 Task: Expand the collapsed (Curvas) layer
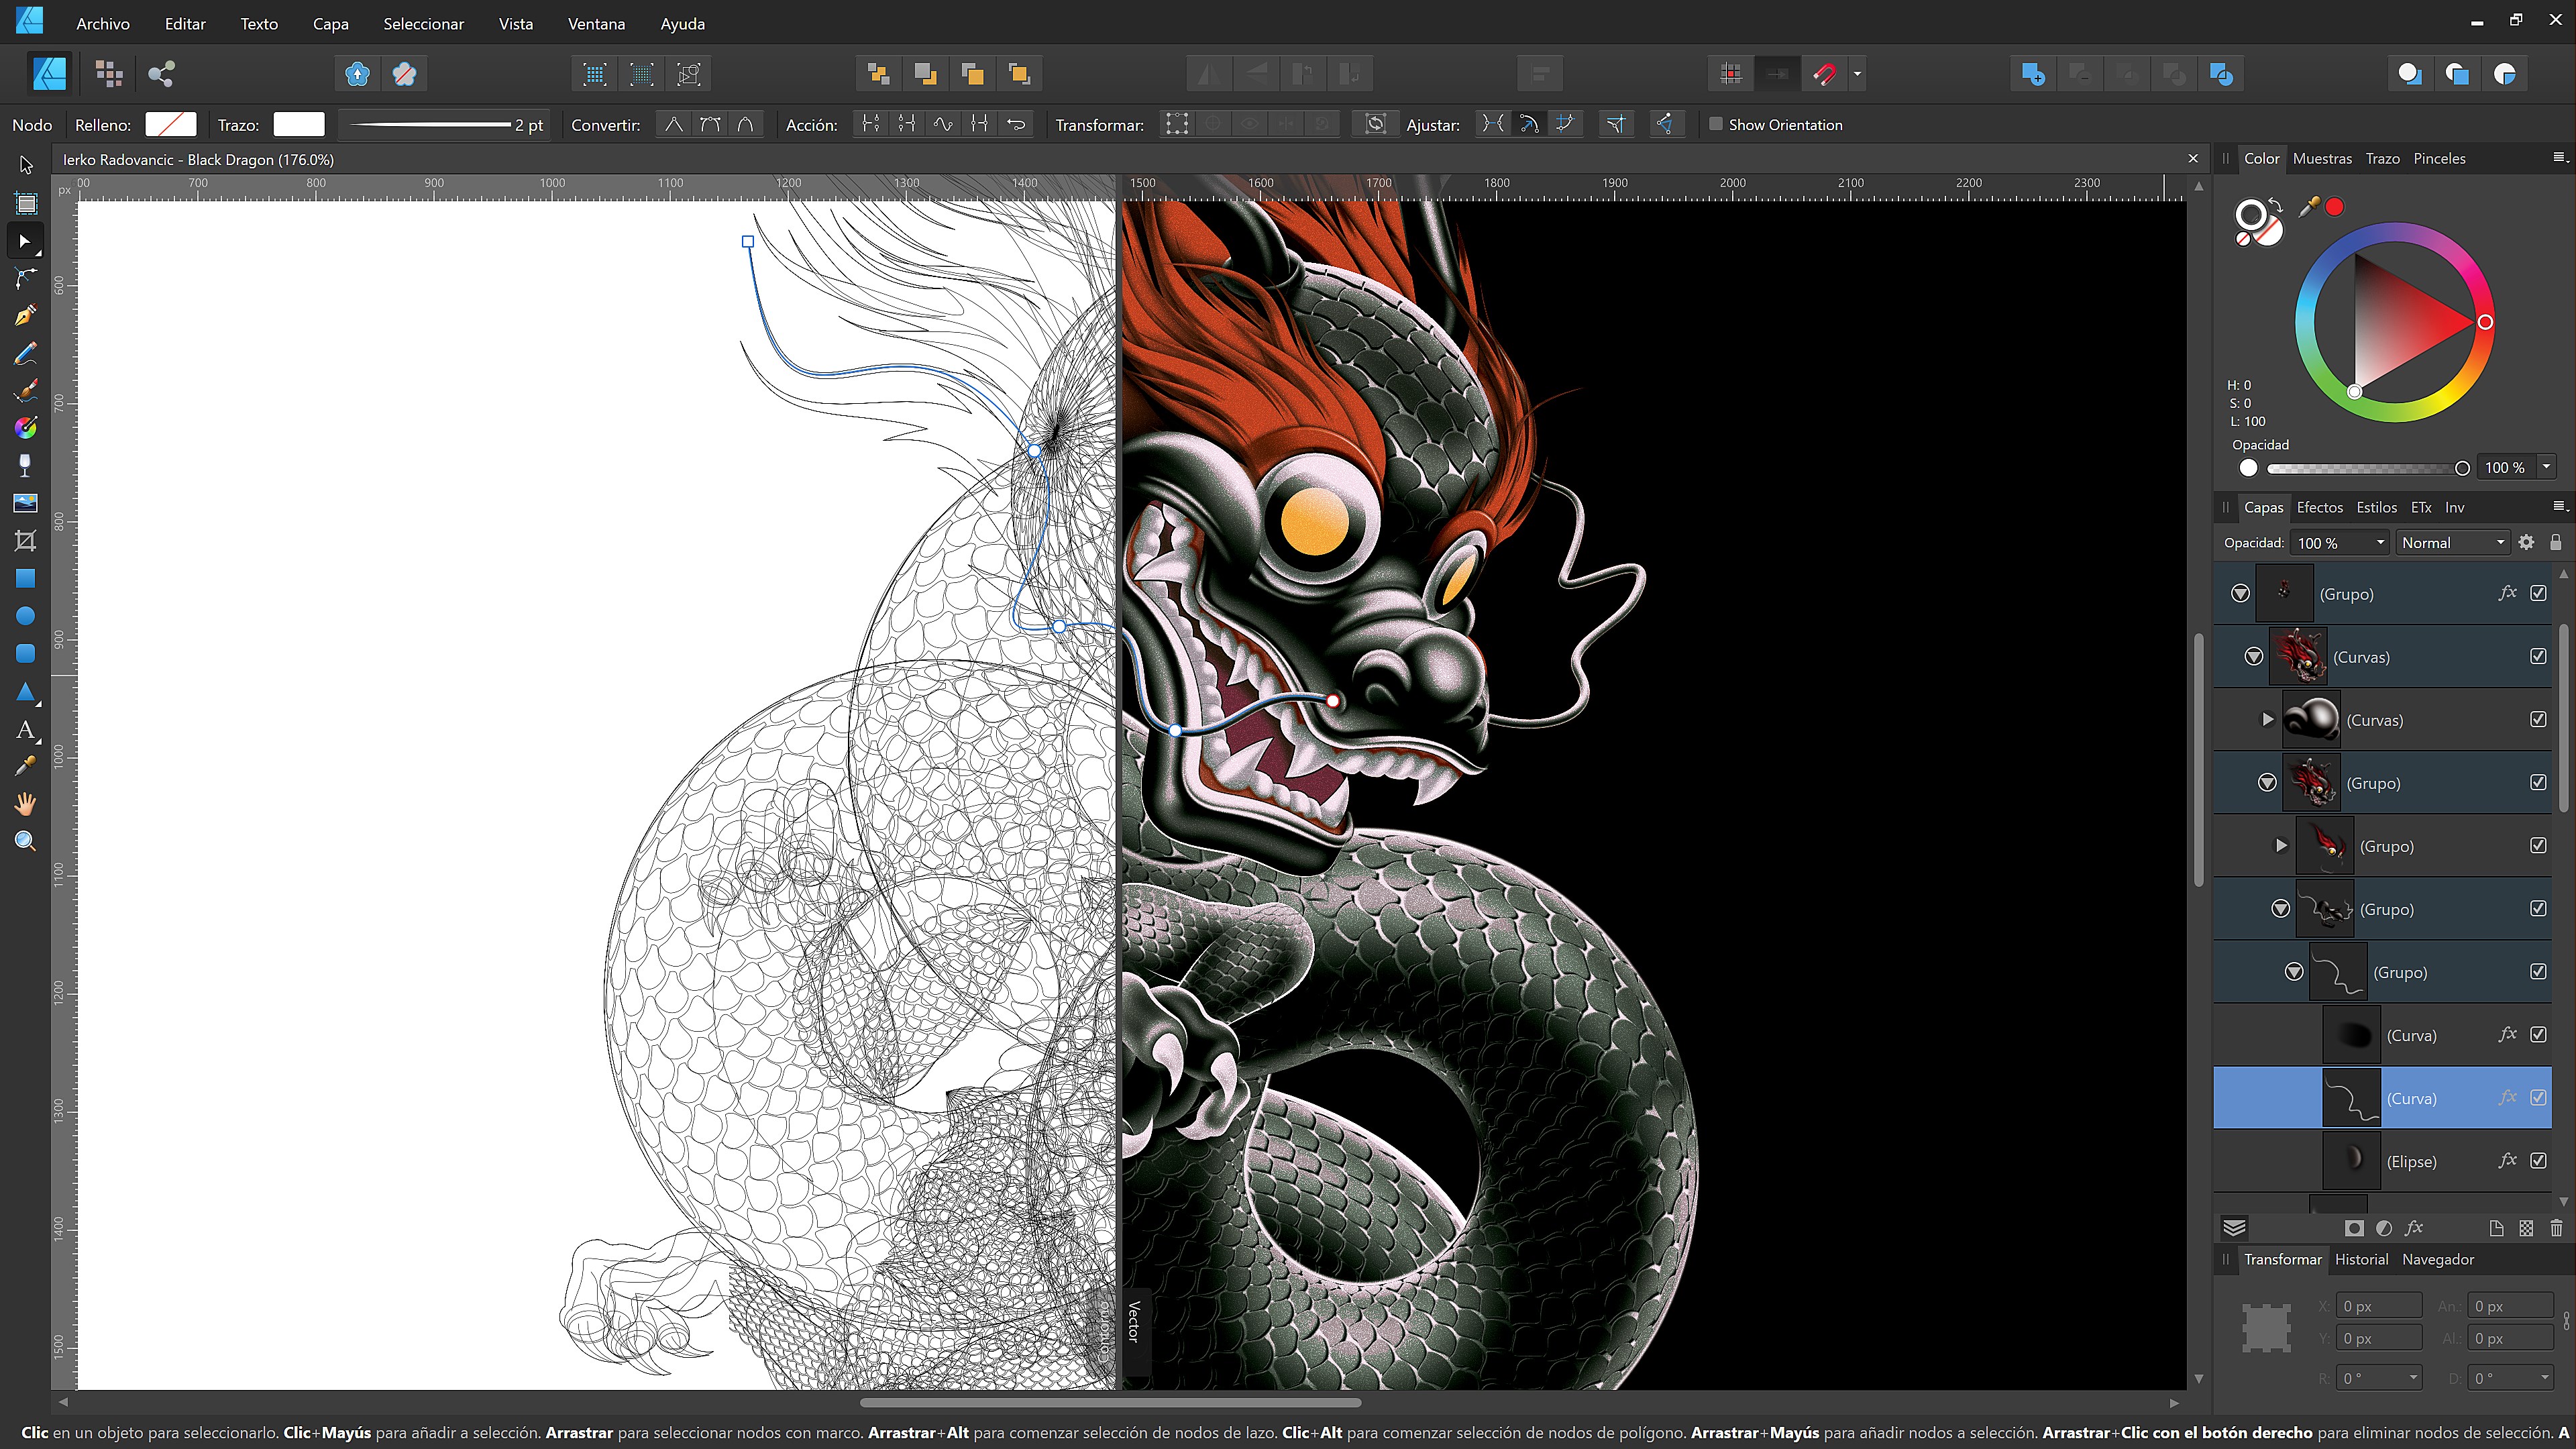[x=2266, y=719]
